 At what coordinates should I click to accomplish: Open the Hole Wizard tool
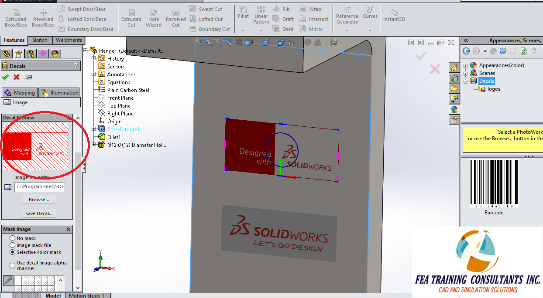tap(153, 18)
